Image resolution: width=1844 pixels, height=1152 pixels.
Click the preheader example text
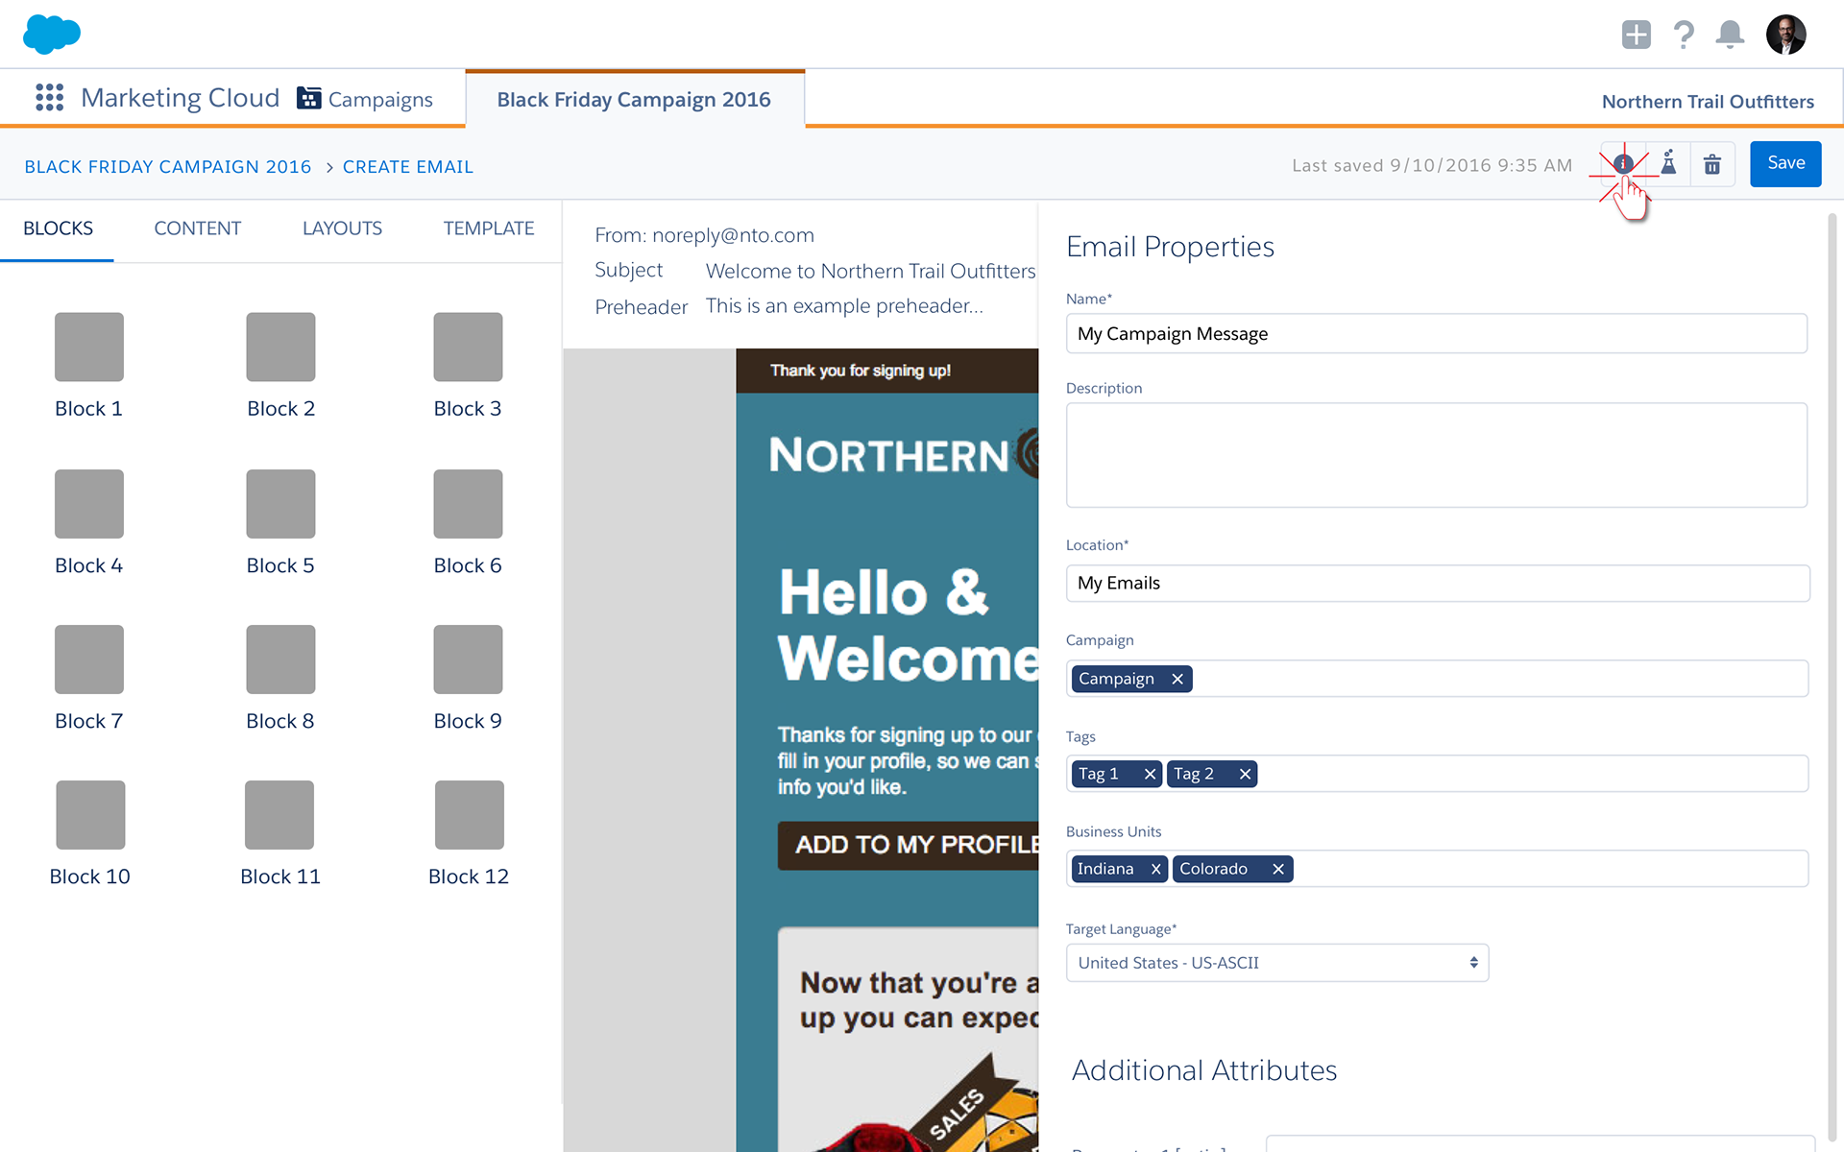pyautogui.click(x=844, y=306)
